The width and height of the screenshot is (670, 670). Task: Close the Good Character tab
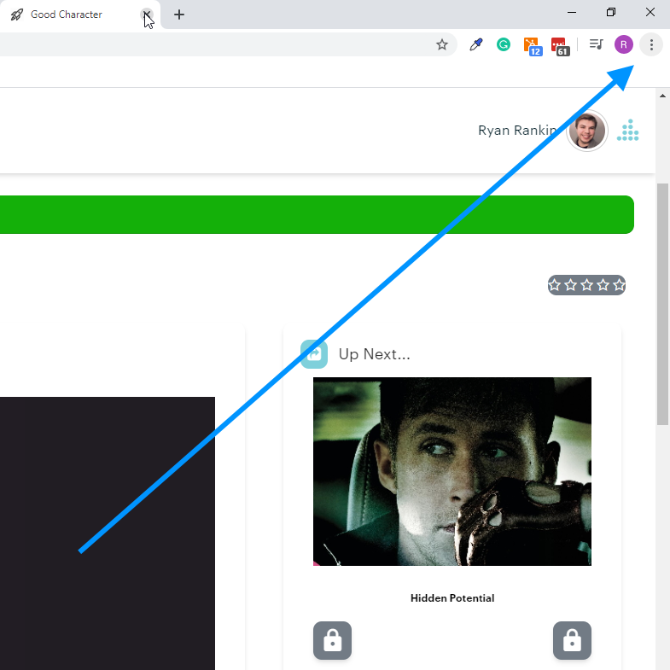click(x=147, y=15)
